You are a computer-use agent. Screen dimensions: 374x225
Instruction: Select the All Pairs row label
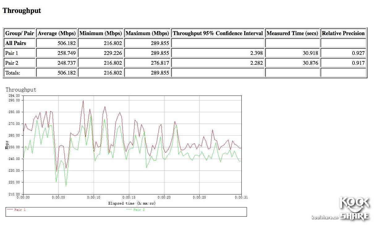pyautogui.click(x=15, y=43)
